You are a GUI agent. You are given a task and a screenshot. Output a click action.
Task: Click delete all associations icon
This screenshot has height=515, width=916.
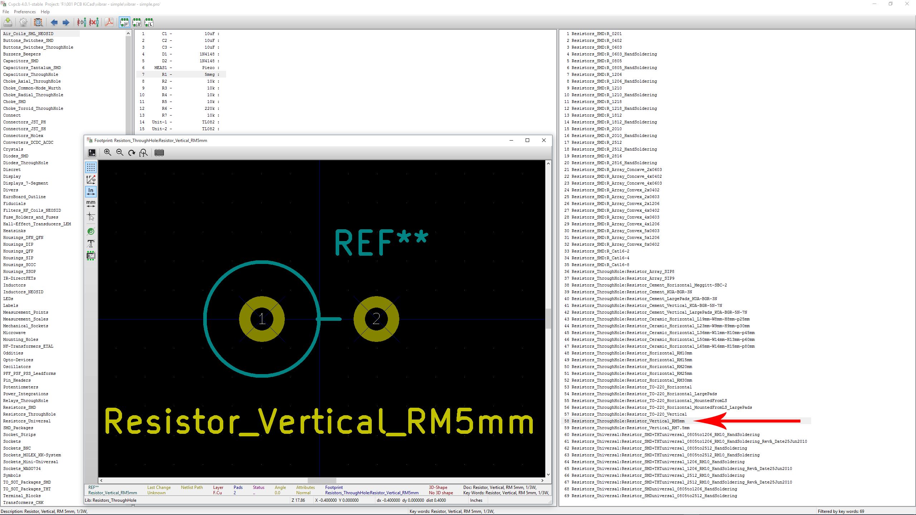coord(94,23)
